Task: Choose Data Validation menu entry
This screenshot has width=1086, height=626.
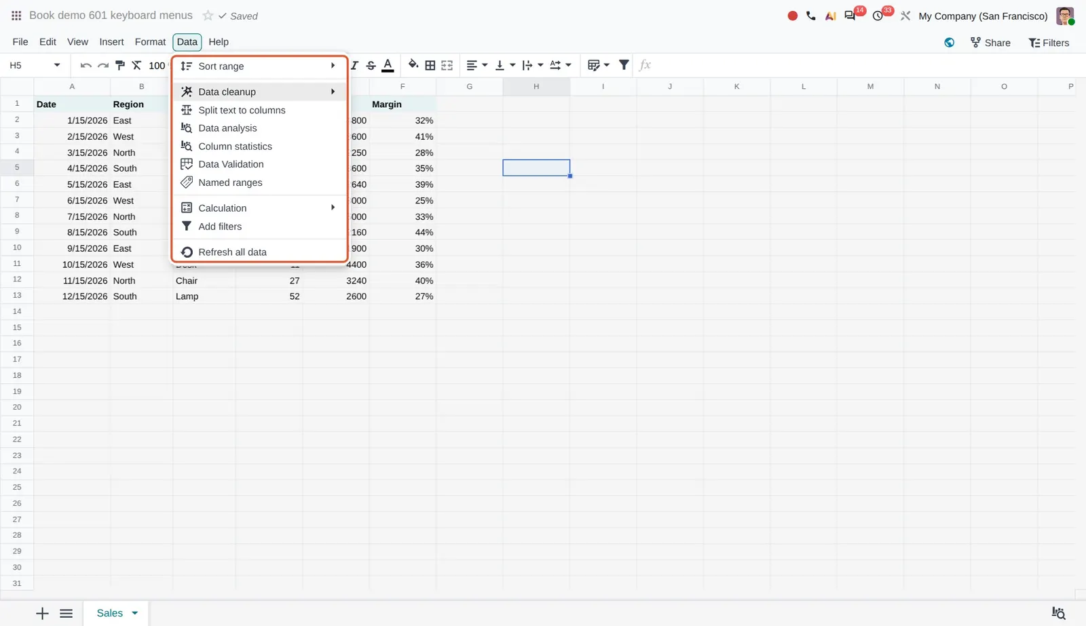Action: tap(259, 164)
